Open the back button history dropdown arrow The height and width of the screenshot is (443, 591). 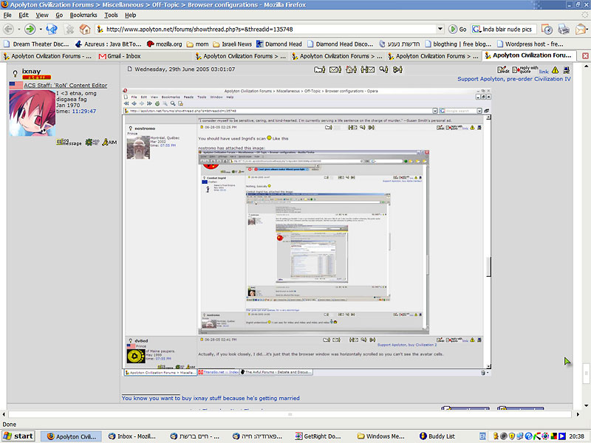point(18,30)
